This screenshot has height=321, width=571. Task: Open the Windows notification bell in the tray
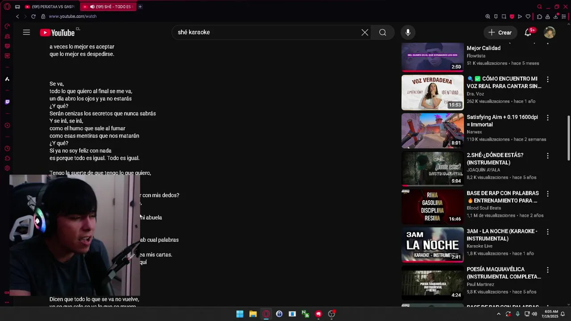563,314
